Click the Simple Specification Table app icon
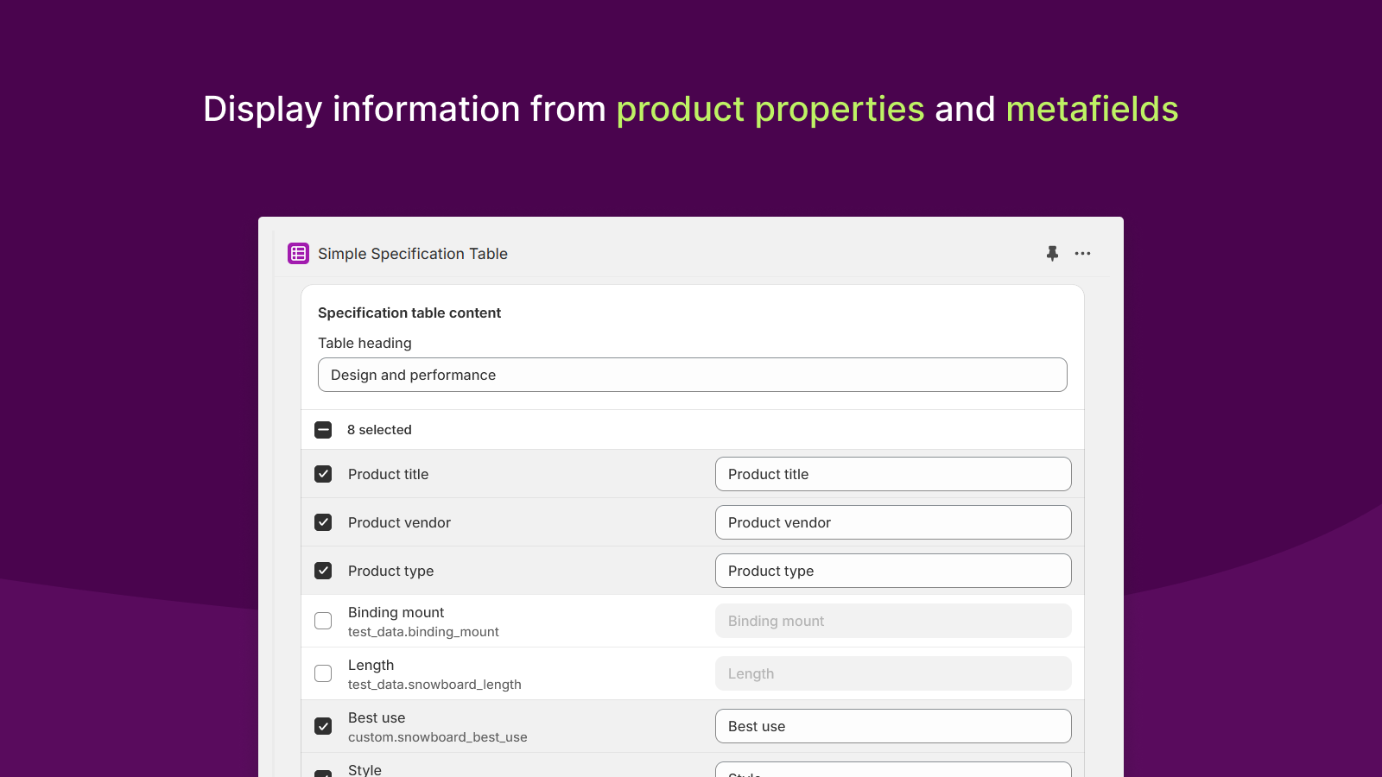 [x=298, y=253]
